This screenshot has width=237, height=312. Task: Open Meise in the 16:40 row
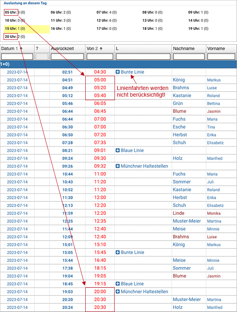179,260
